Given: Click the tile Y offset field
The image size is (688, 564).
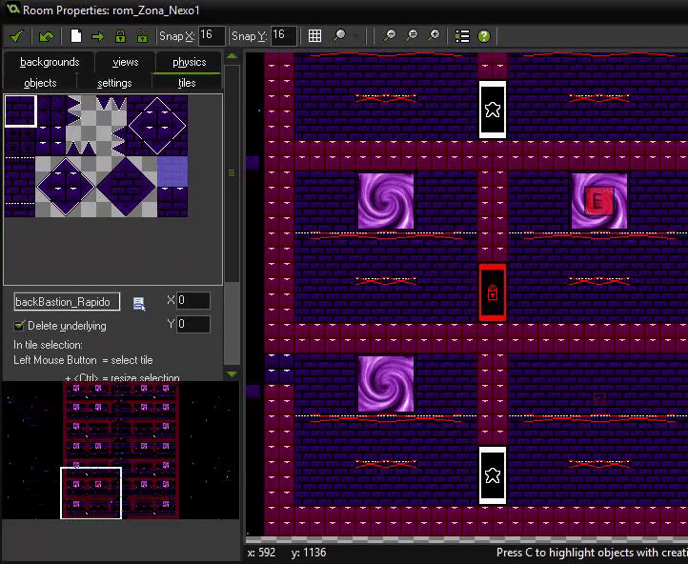Looking at the screenshot, I should click(x=193, y=324).
